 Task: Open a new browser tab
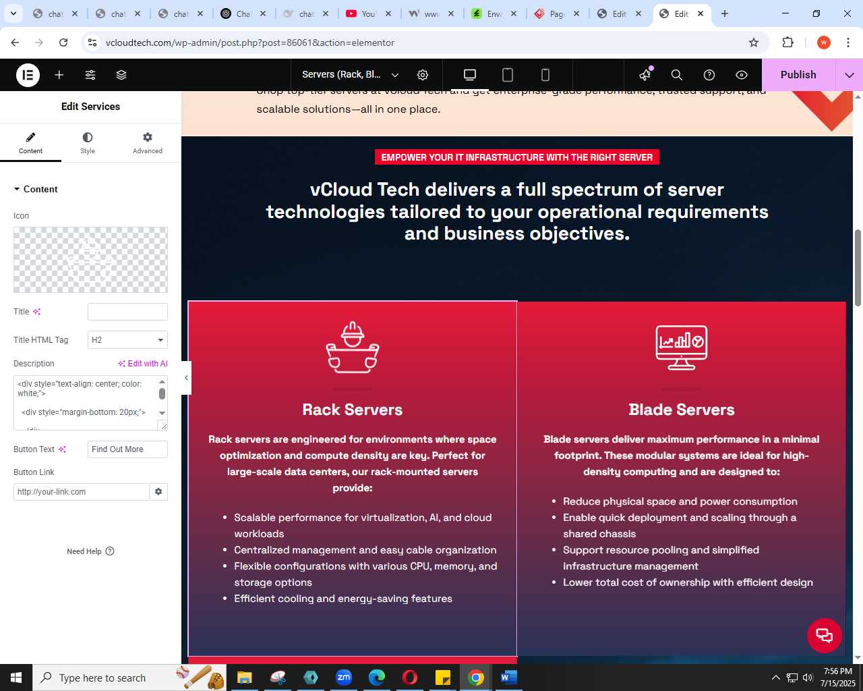tap(725, 13)
